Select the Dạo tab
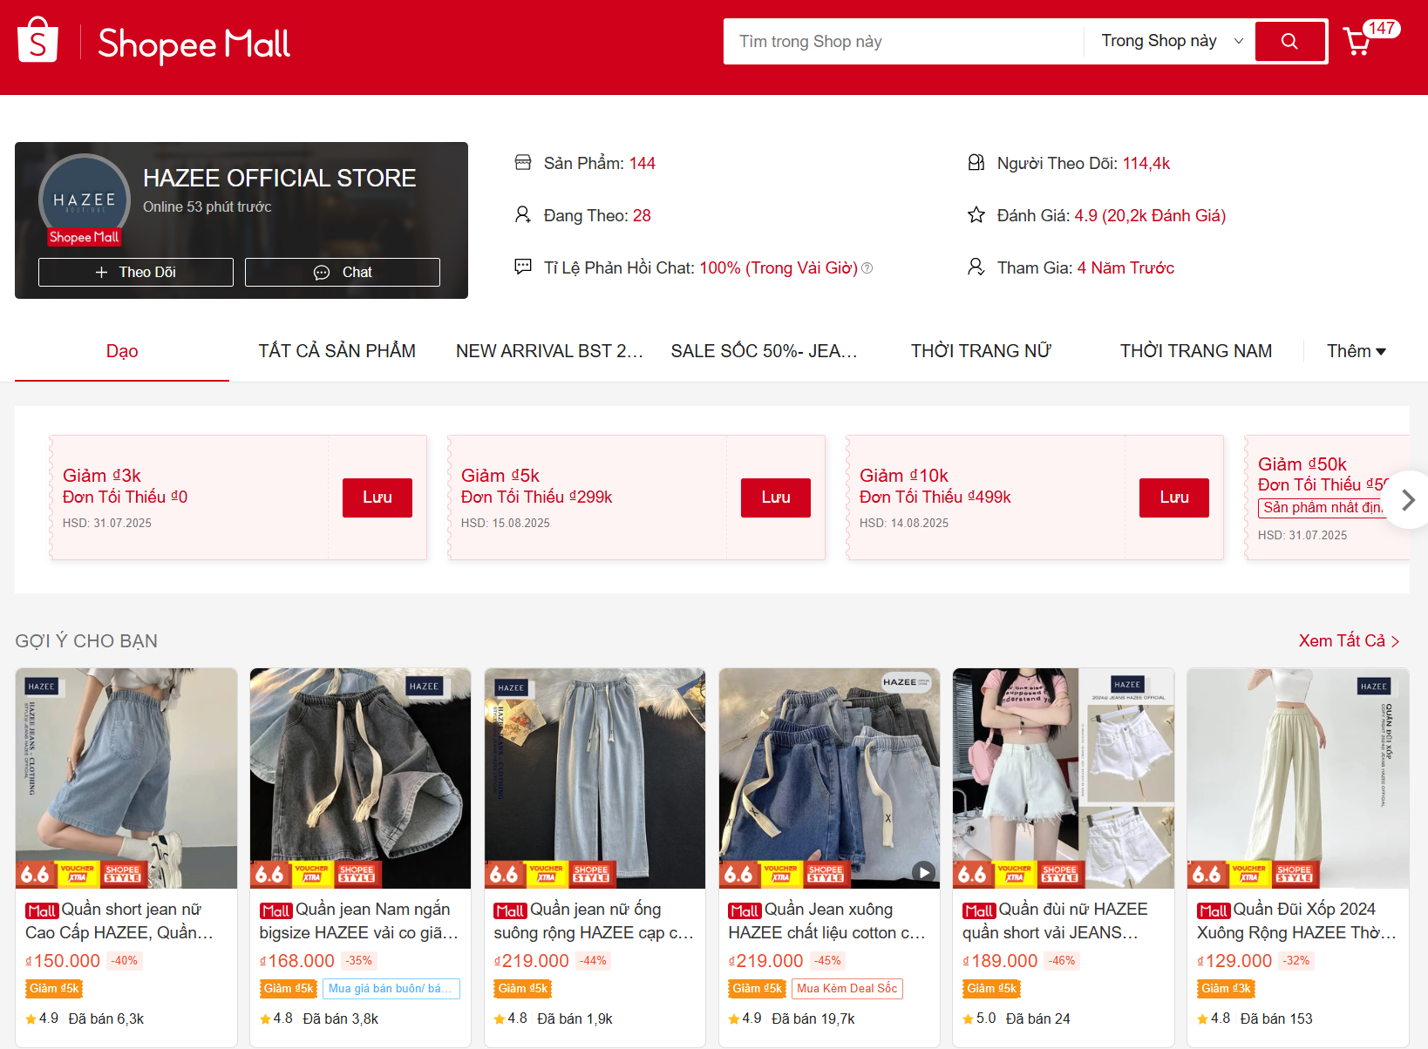The width and height of the screenshot is (1428, 1049). (122, 351)
